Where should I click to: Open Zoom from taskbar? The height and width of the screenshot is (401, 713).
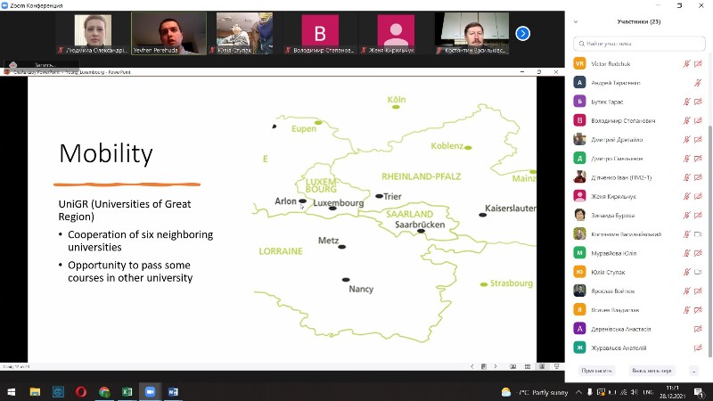click(x=150, y=391)
